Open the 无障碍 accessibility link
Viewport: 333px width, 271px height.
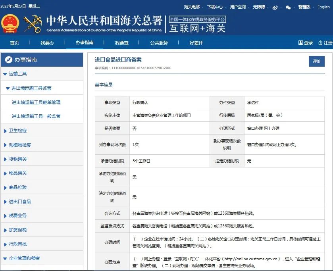click(x=259, y=7)
